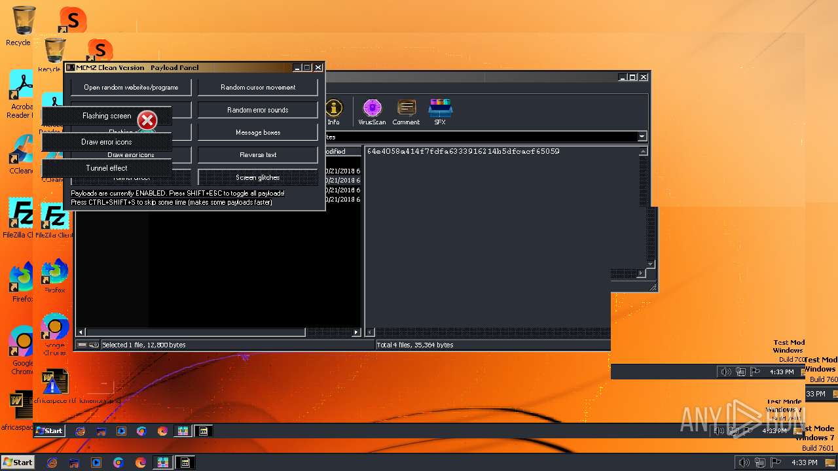Open the Info icon in WinRAR toolbar

(333, 112)
